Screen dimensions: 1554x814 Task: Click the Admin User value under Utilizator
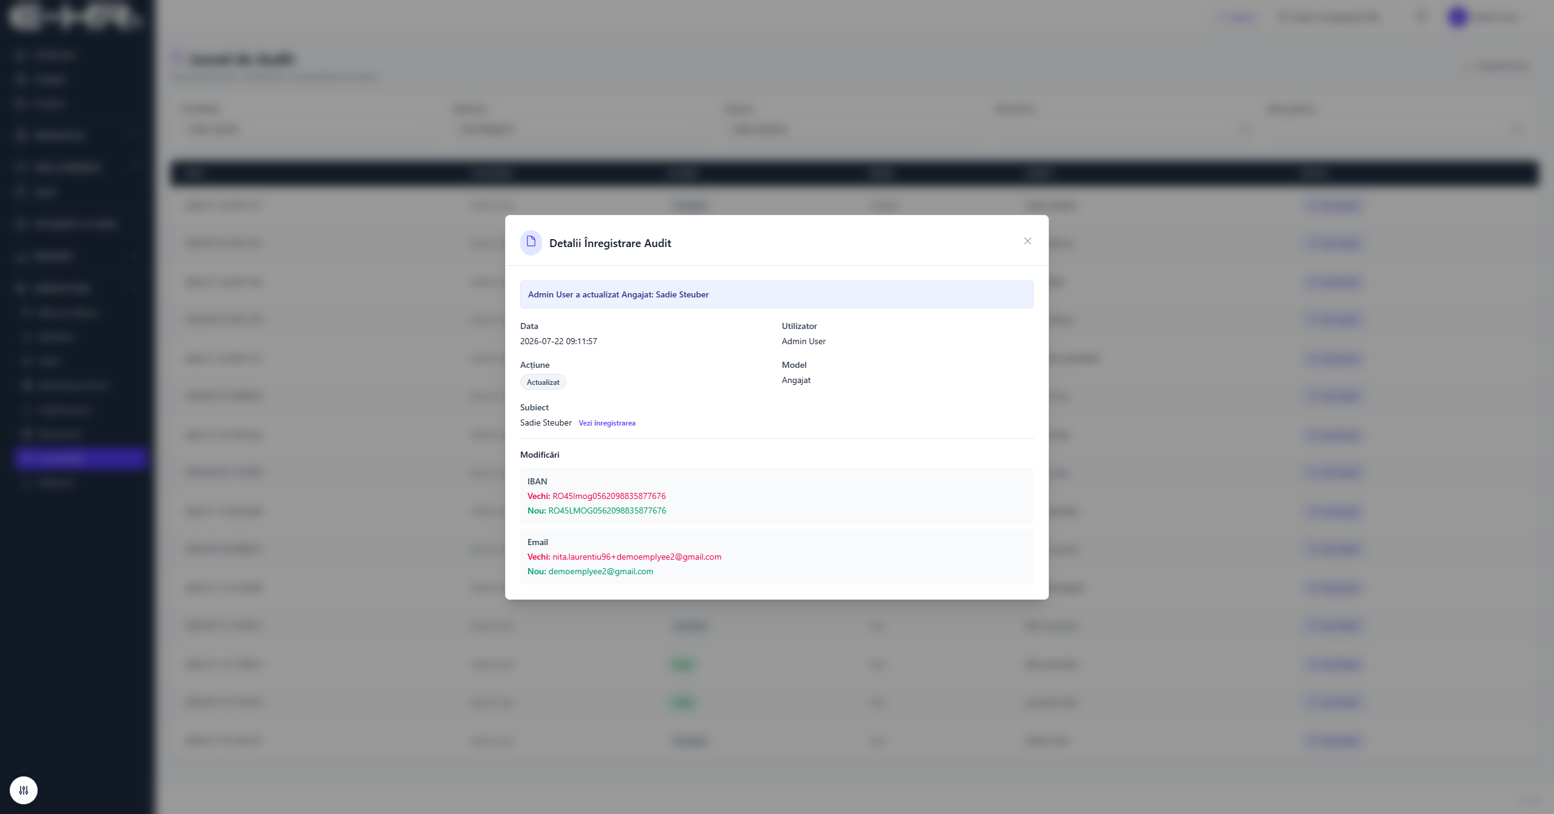803,341
